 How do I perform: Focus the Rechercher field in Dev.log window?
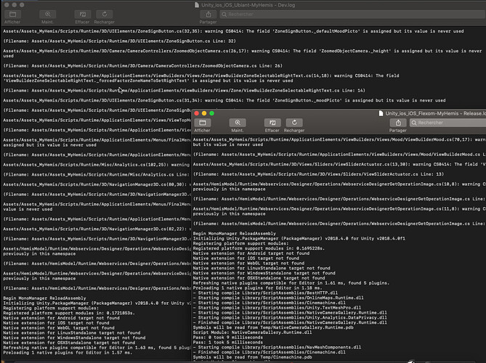coord(353,15)
